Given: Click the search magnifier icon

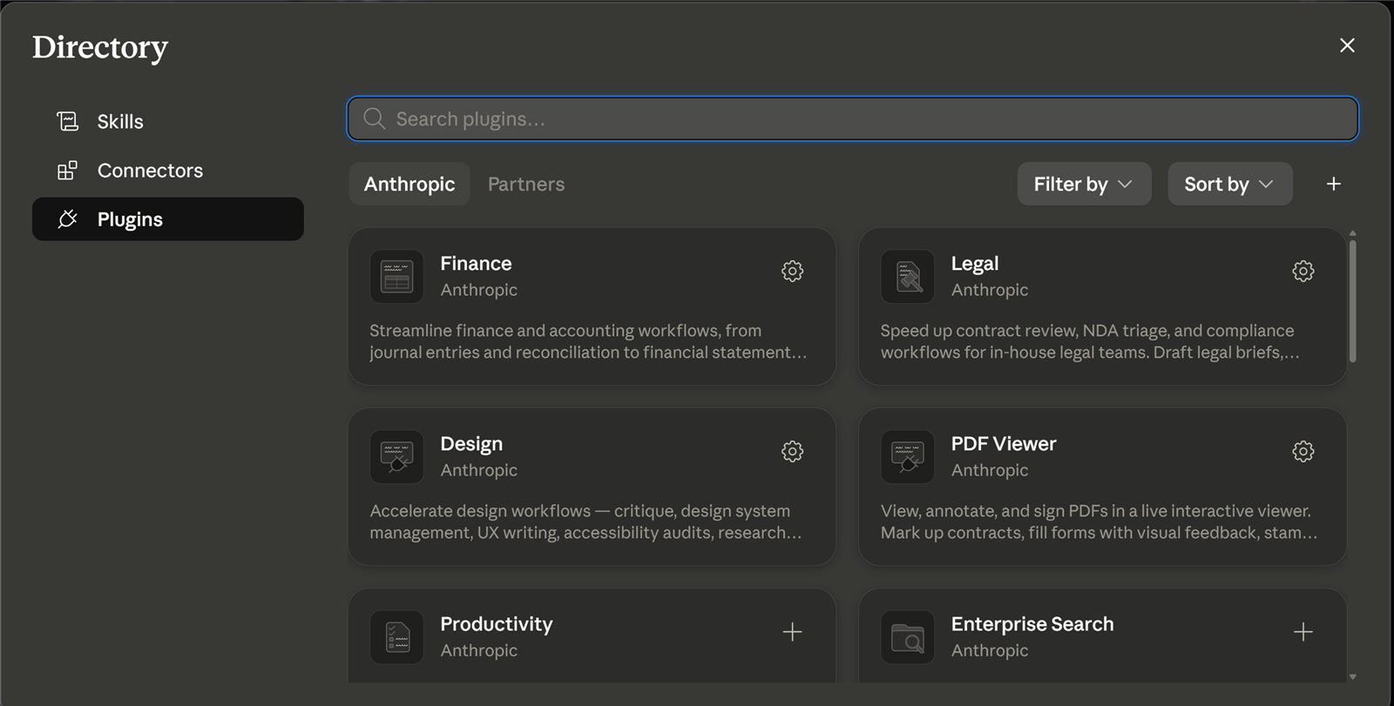Looking at the screenshot, I should [x=375, y=118].
